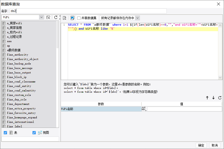Viewport: 224px width, 149px height.
Task: Select the fine_conf_classname table
Action: 21,81
